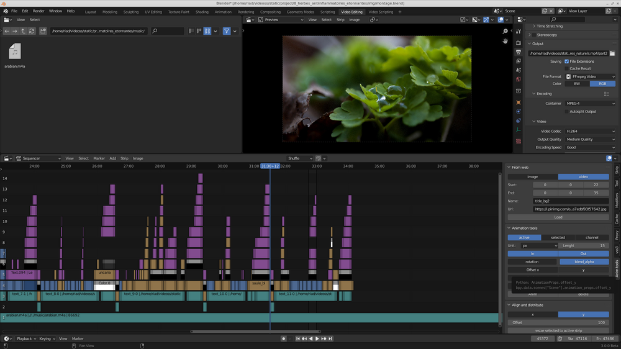Select the thumbnail display mode icon
Image resolution: width=621 pixels, height=349 pixels.
coord(207,31)
